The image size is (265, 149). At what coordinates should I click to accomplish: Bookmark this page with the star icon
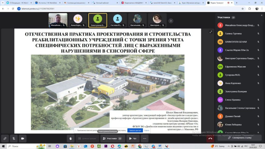pos(242,9)
